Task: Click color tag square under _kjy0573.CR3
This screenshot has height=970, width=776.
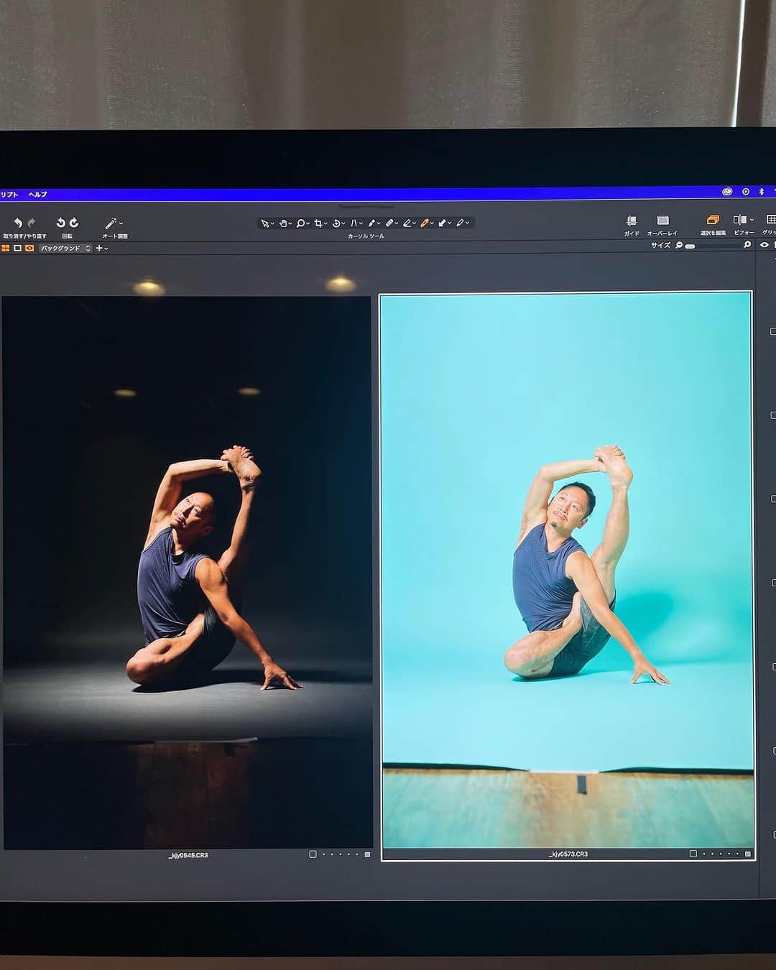Action: [x=748, y=854]
